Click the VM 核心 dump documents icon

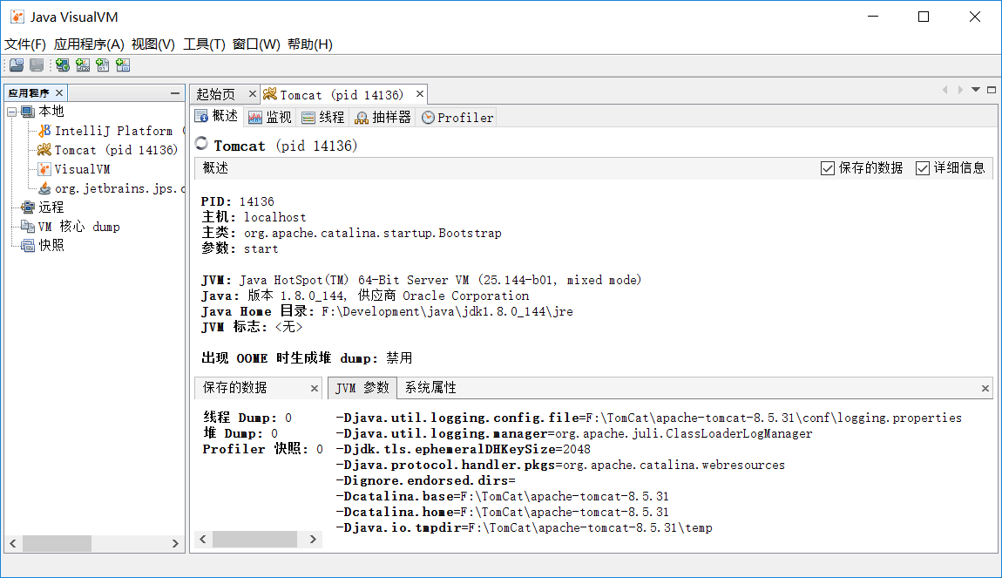(28, 227)
